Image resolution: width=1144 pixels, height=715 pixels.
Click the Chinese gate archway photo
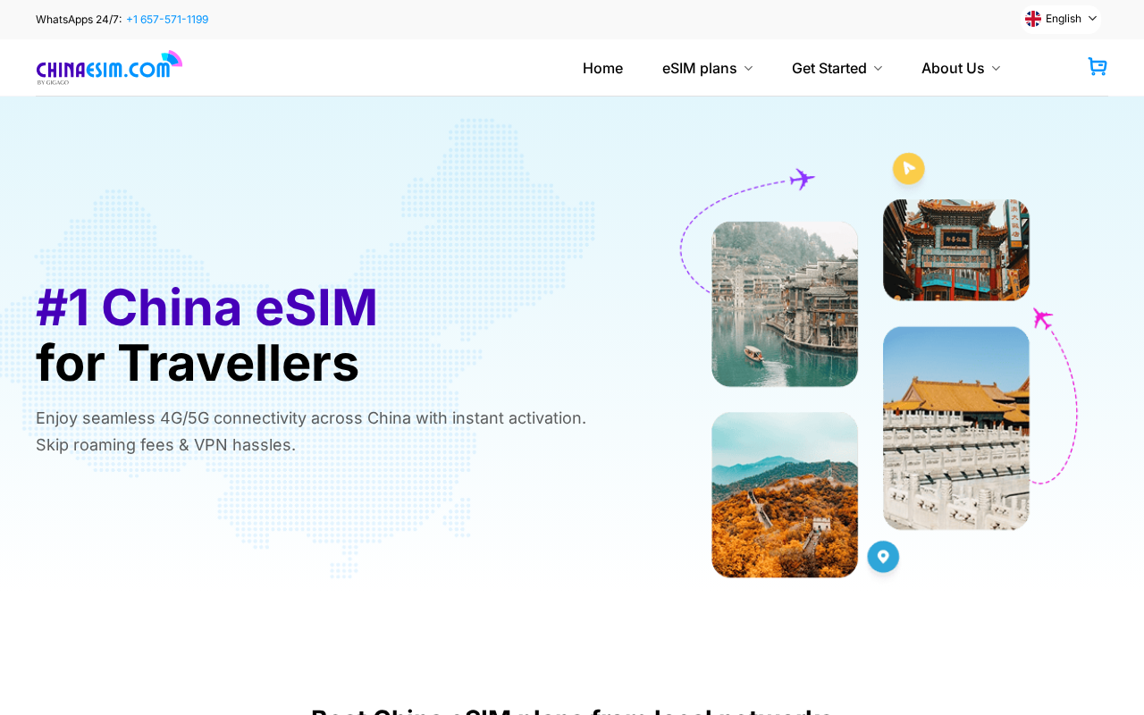click(956, 250)
